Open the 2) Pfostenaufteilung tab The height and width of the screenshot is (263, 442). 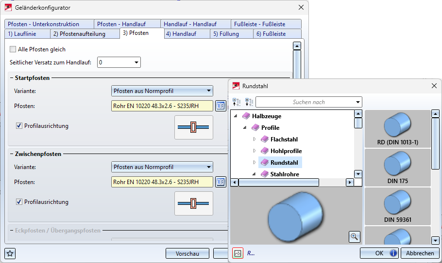[85, 34]
